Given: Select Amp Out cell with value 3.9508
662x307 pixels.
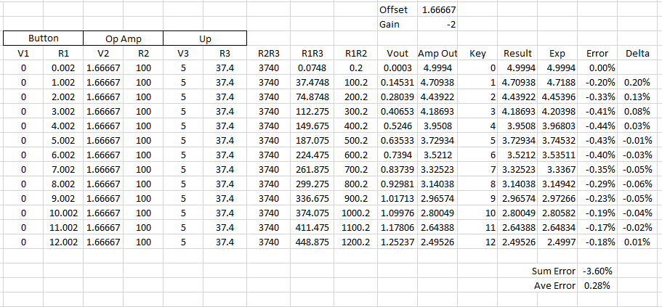Looking at the screenshot, I should 437,126.
